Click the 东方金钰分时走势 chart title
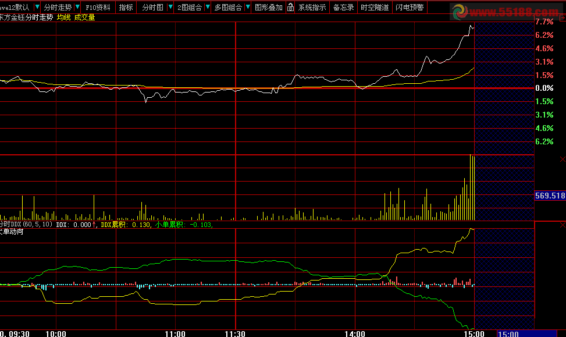 point(26,17)
